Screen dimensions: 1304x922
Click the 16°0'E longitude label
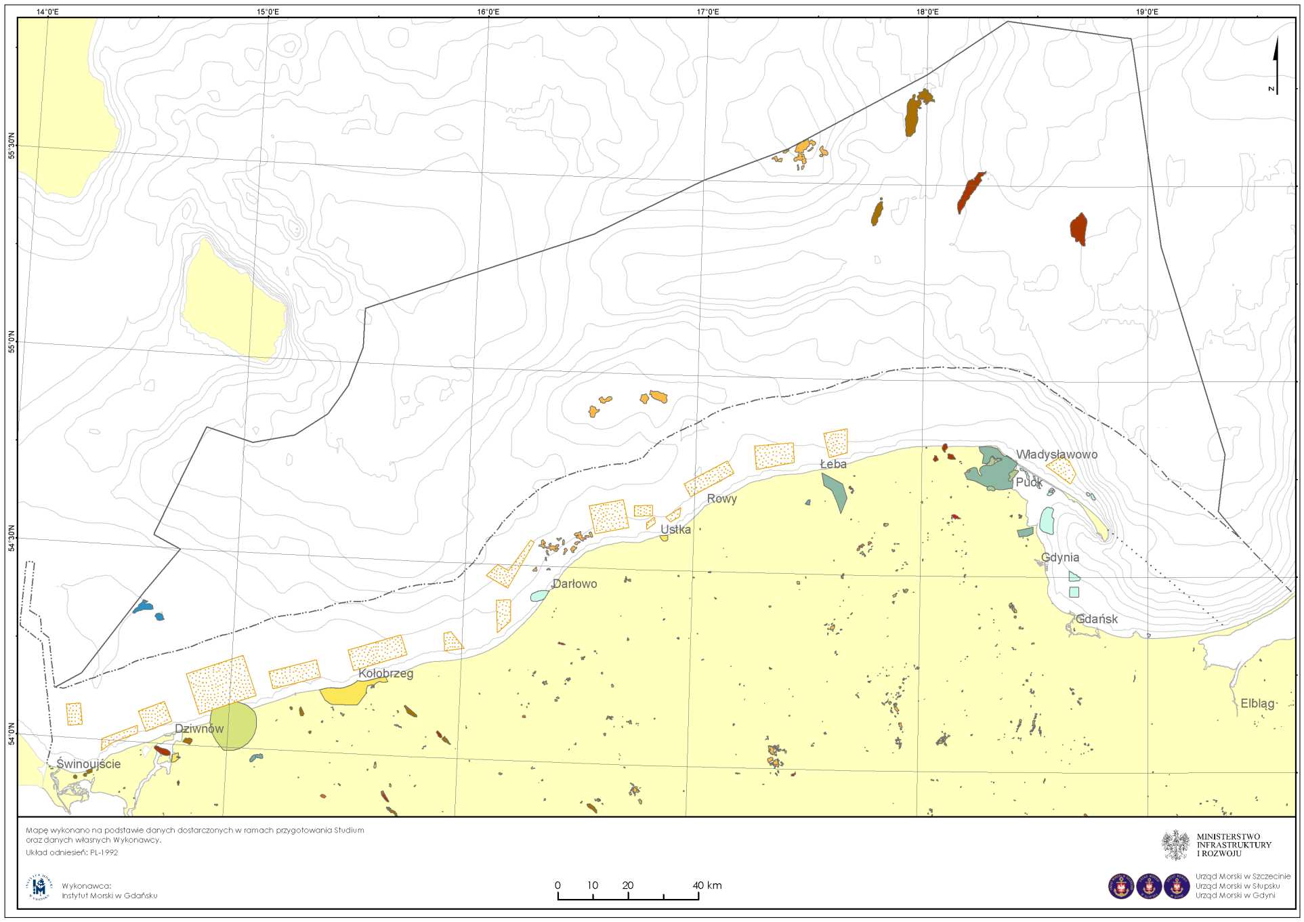[x=488, y=12]
